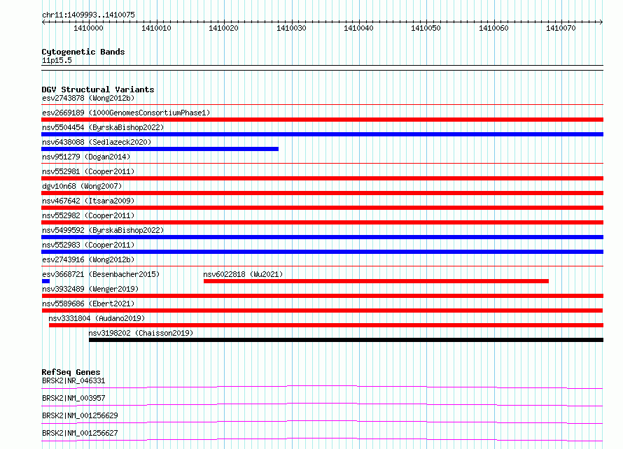Click the Cytogenetic Bands track heading
The height and width of the screenshot is (449, 623).
coord(83,52)
